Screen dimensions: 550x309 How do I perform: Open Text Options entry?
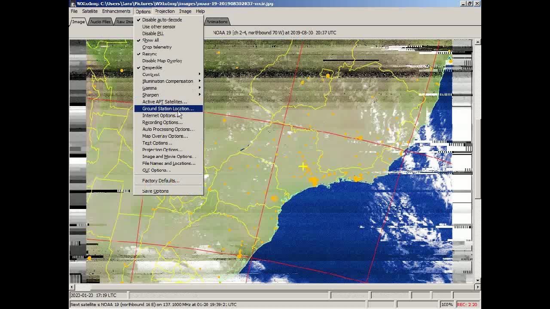pos(168,143)
